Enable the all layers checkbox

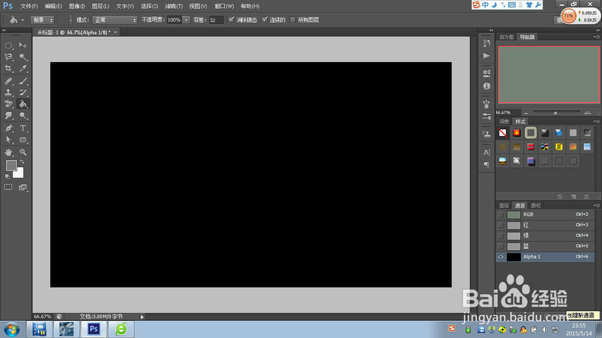coord(293,20)
